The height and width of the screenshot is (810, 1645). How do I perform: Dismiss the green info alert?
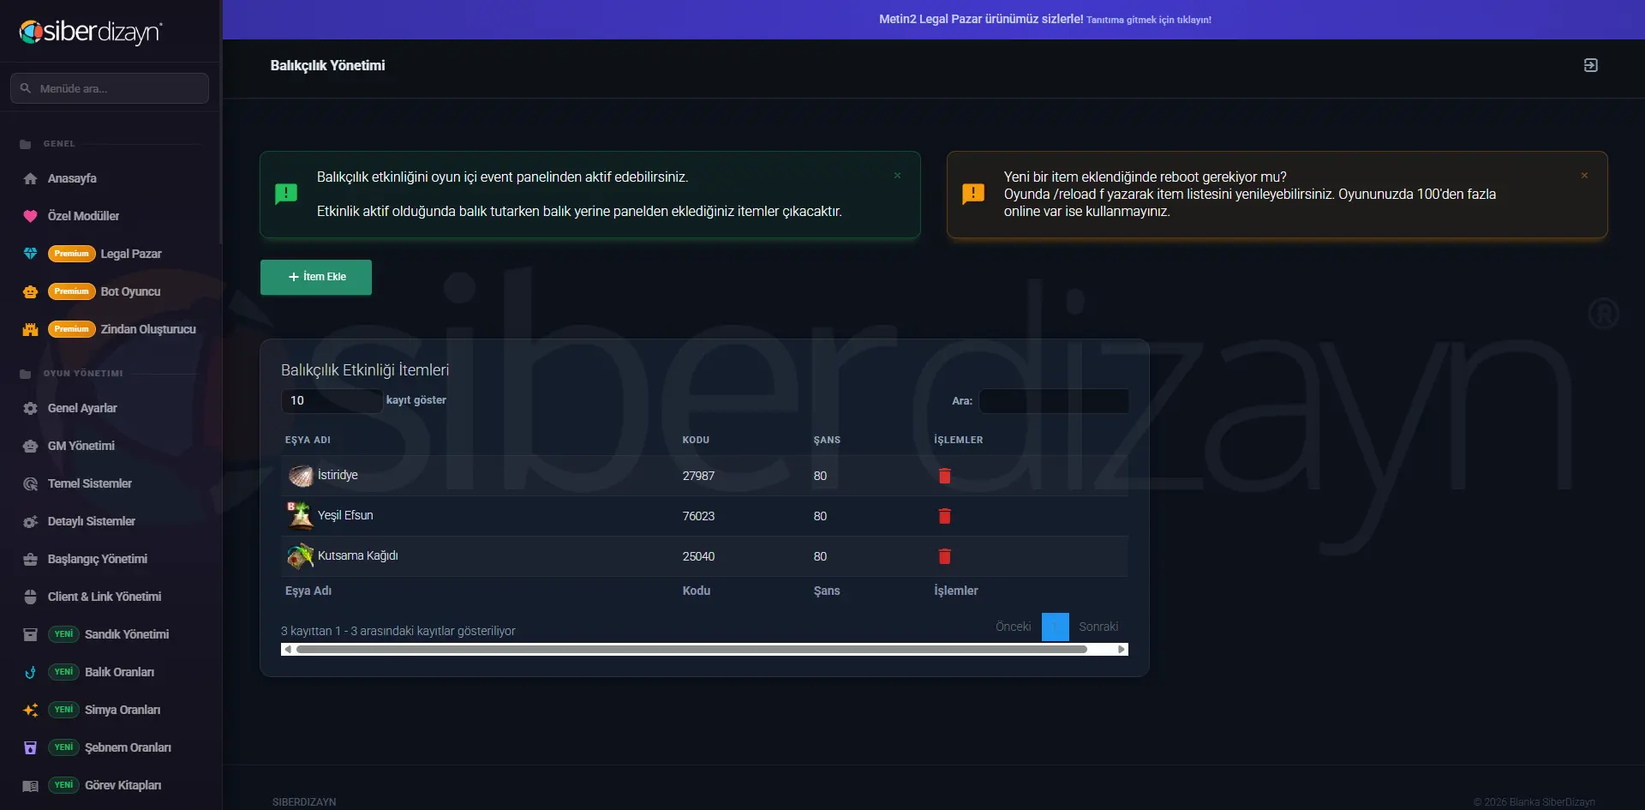897,176
